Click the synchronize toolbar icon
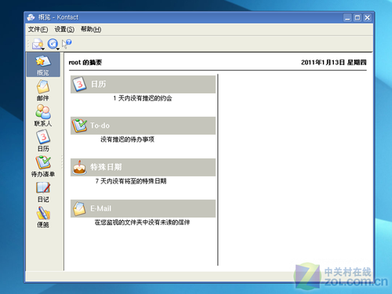Viewport: 392px width, 294px height. point(53,44)
